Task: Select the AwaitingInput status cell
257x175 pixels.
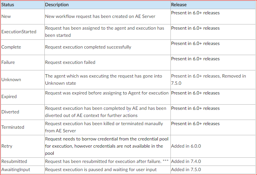Action: (x=23, y=169)
